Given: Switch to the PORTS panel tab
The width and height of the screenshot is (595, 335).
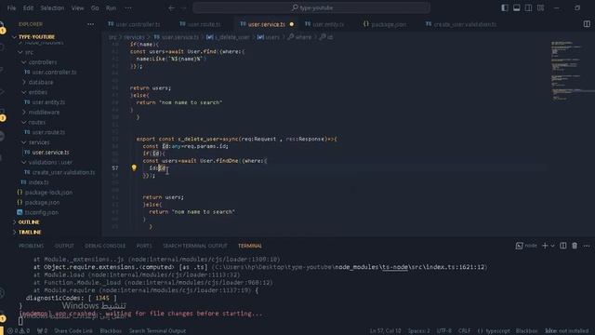Looking at the screenshot, I should pyautogui.click(x=144, y=246).
